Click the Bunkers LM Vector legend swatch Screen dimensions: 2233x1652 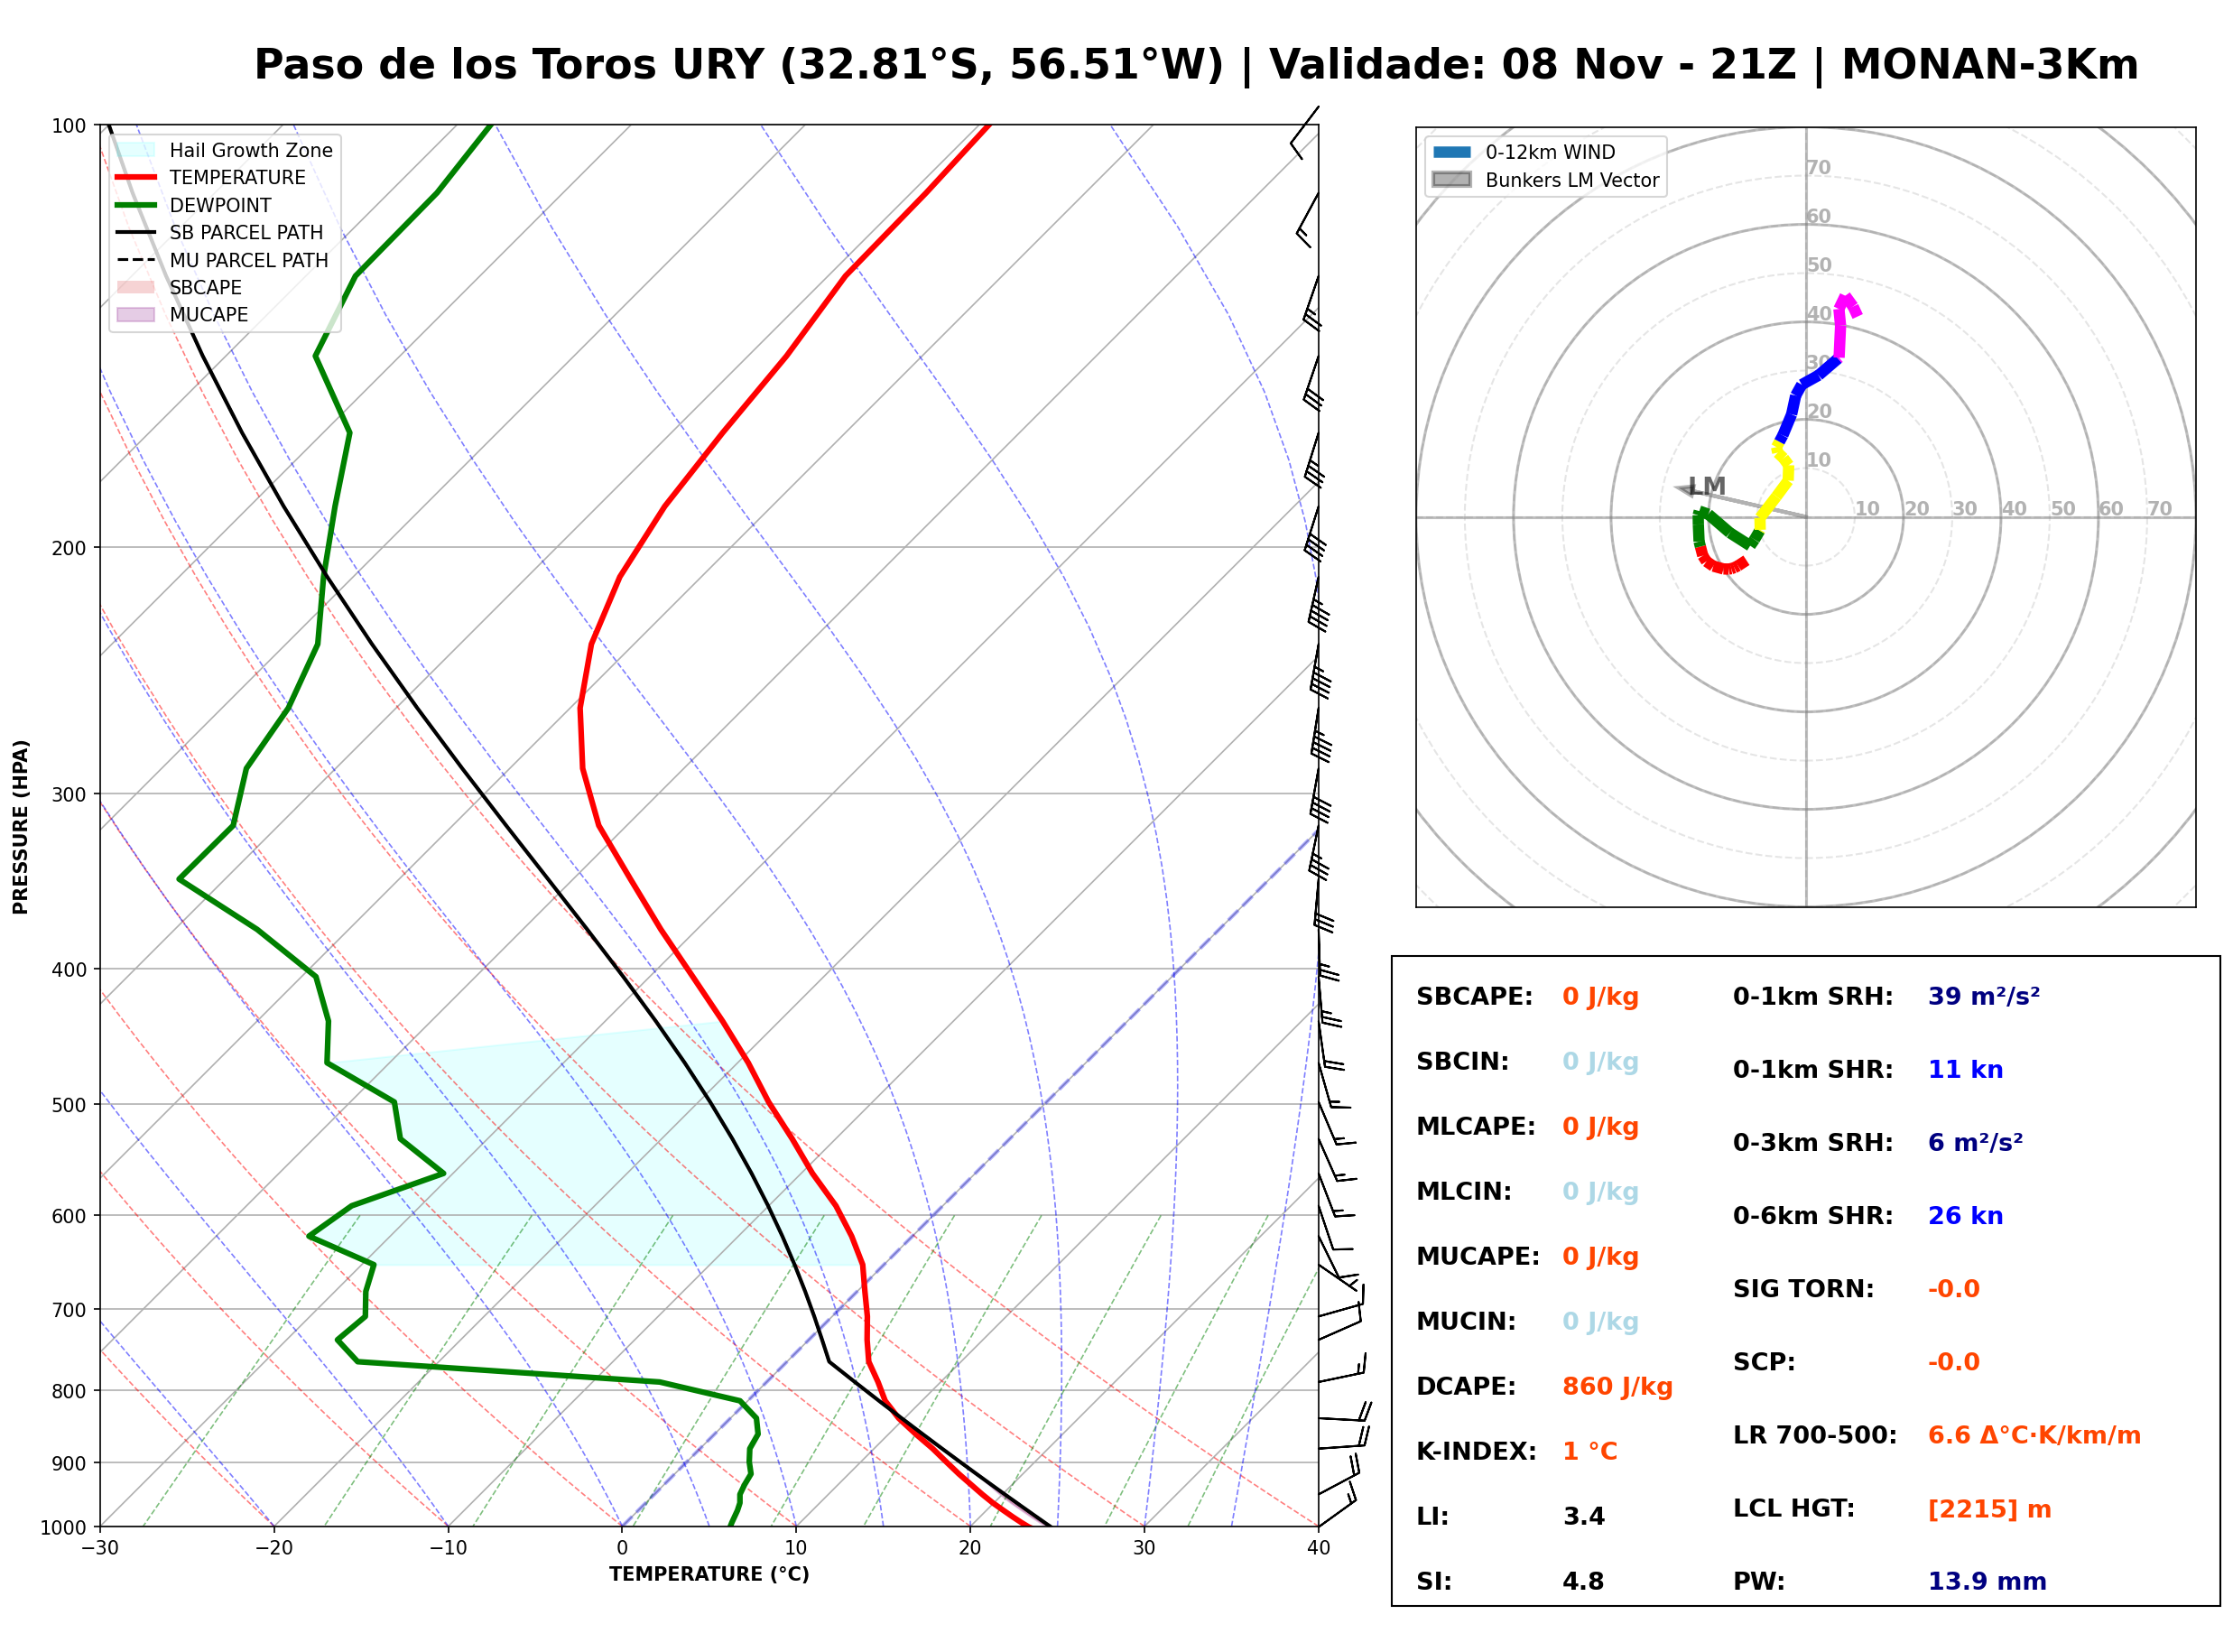[x=1452, y=180]
